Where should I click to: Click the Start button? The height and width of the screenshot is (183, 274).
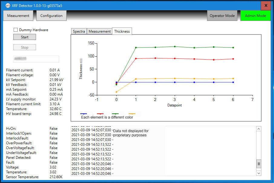click(x=25, y=37)
